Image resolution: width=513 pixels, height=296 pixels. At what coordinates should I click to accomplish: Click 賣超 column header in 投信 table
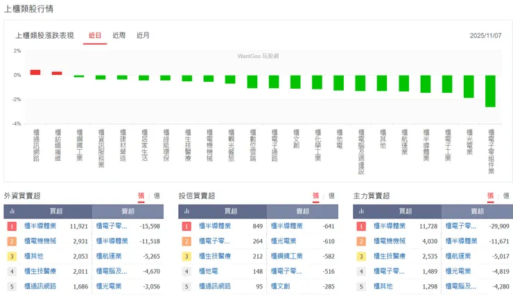click(x=303, y=211)
